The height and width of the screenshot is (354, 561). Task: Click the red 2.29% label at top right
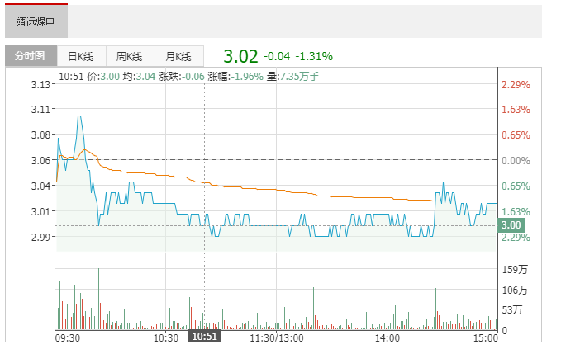[516, 85]
